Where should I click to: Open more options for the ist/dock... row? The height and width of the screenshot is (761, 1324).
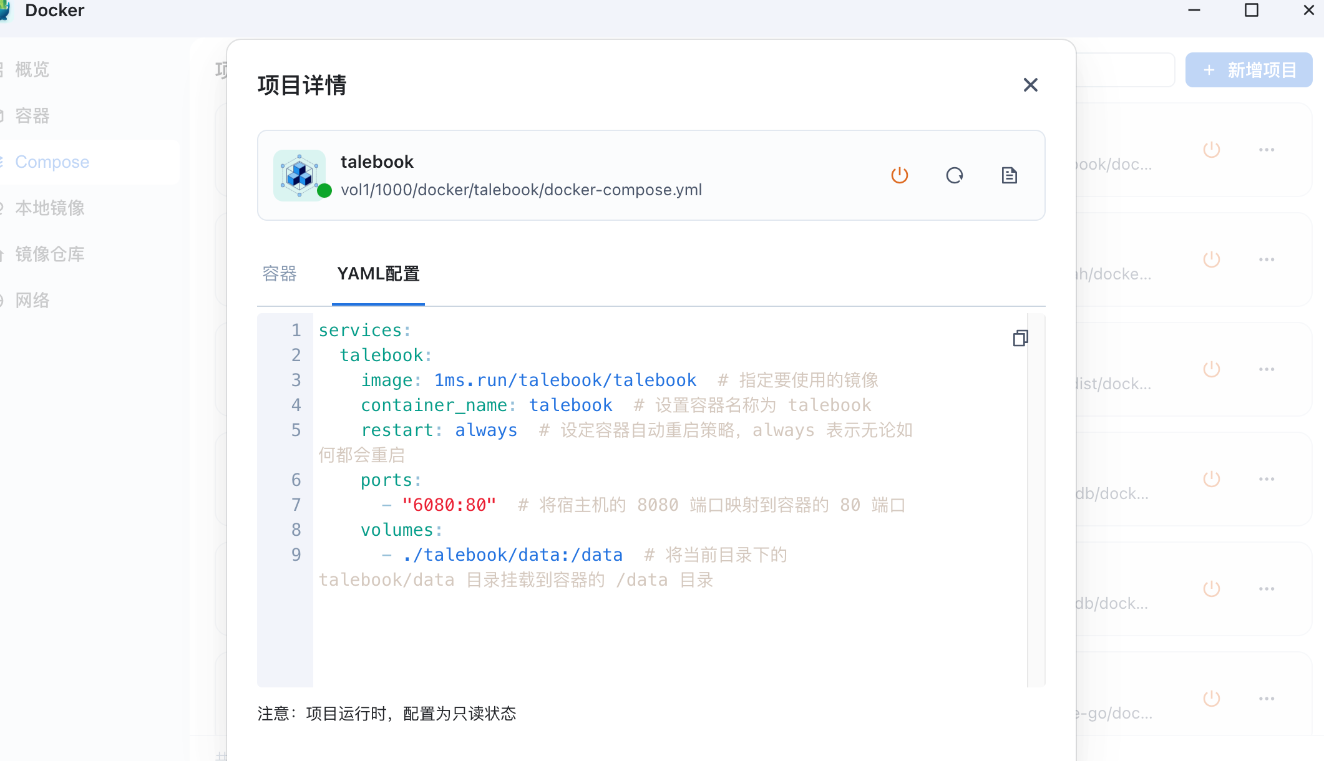point(1266,369)
